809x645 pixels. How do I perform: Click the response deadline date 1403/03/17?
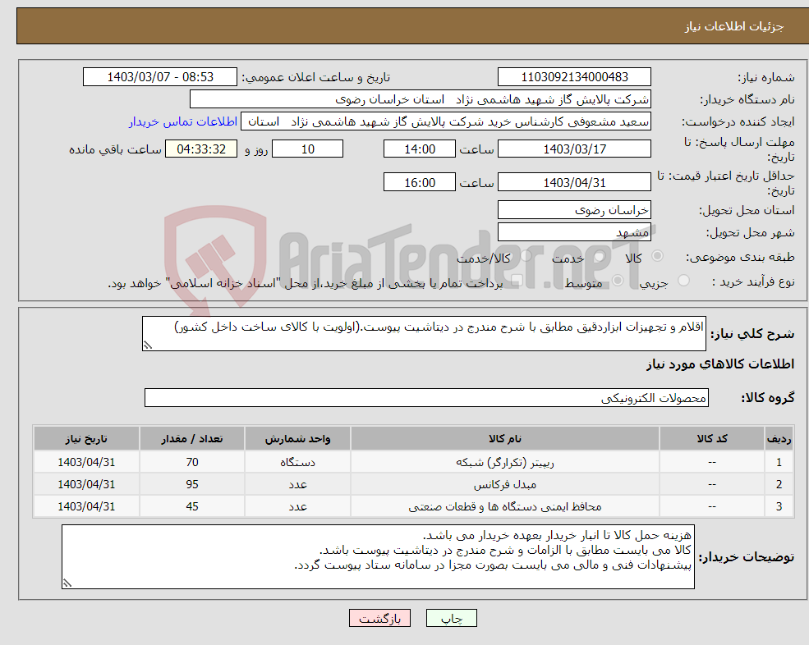pos(574,149)
